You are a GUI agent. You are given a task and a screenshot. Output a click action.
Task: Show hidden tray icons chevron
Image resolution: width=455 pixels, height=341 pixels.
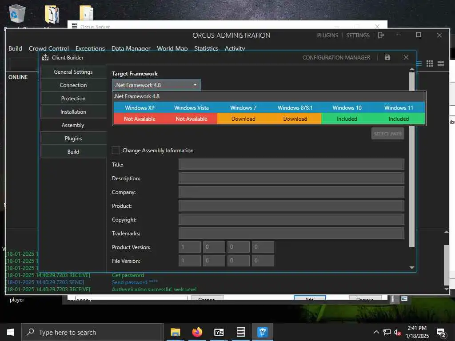376,332
